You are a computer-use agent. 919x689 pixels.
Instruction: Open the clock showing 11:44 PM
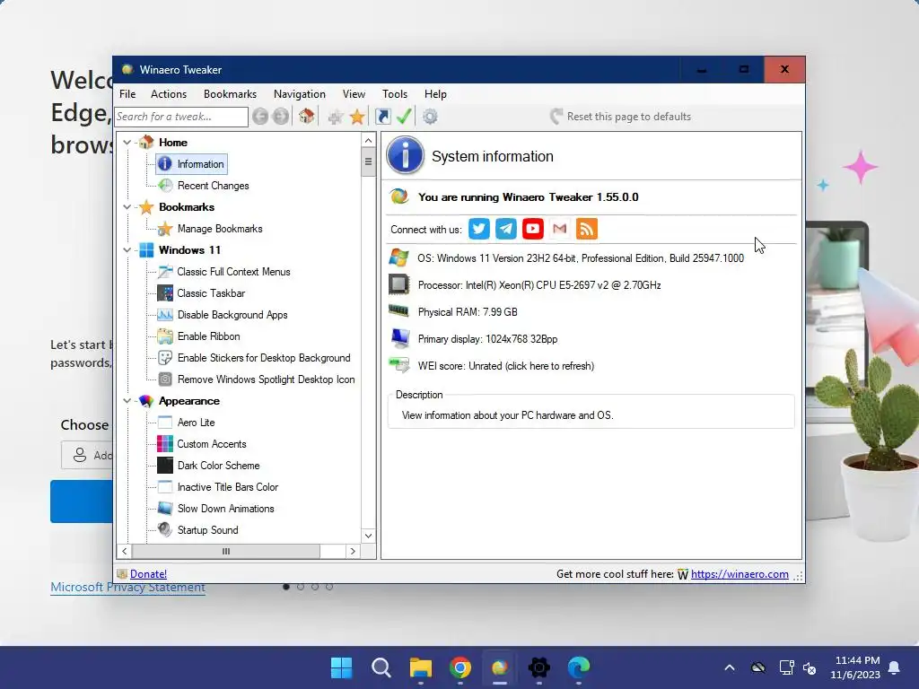[855, 667]
